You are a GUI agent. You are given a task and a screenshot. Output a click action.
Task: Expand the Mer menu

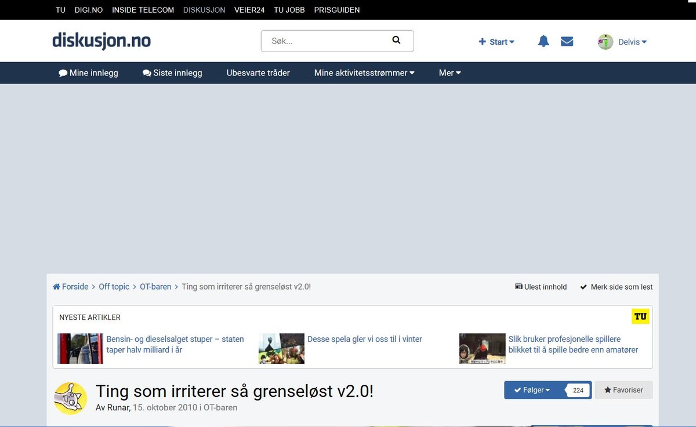click(449, 73)
